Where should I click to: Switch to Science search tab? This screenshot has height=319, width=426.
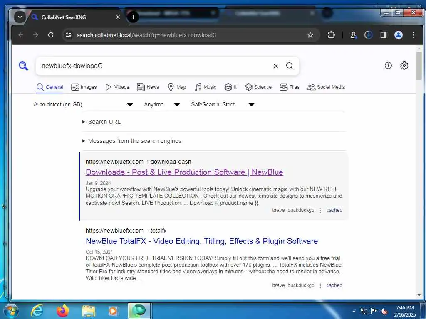[258, 87]
